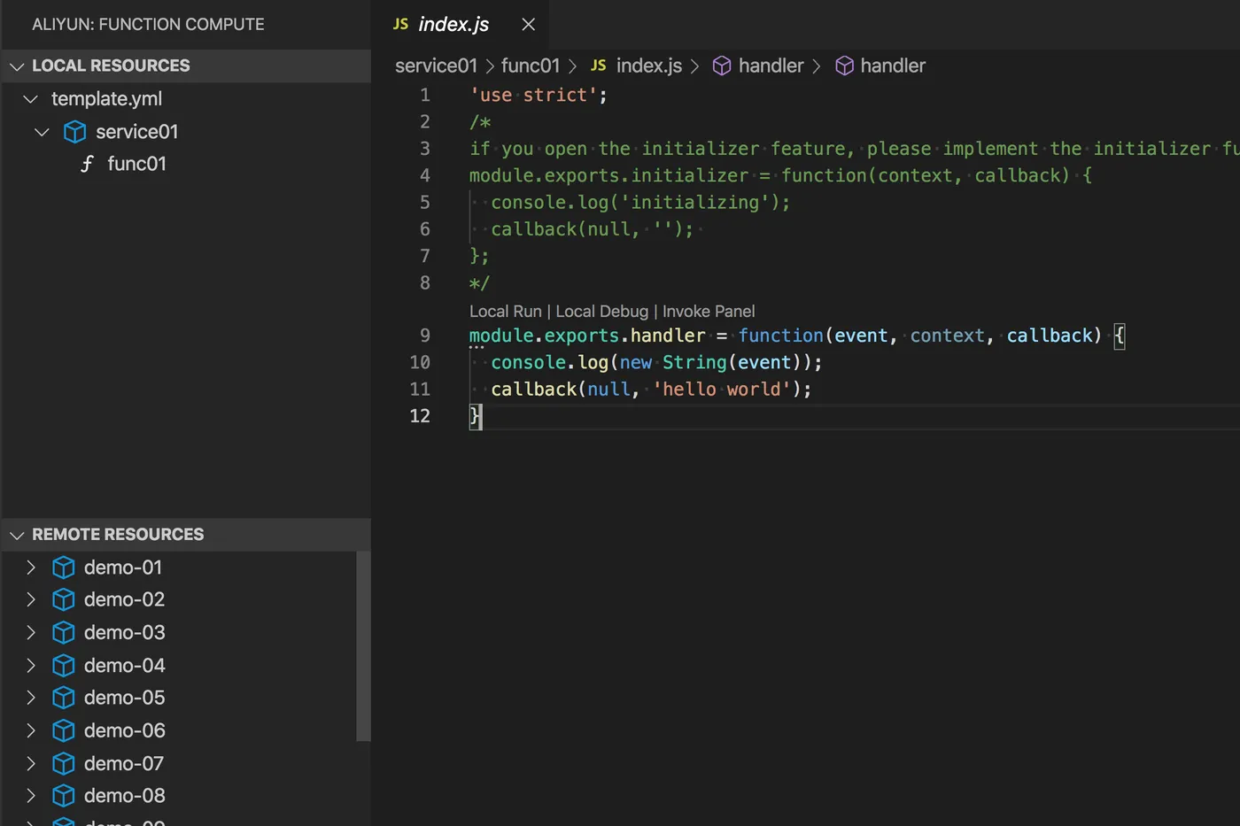Expand the demo-01 service
1240x826 pixels.
31,567
